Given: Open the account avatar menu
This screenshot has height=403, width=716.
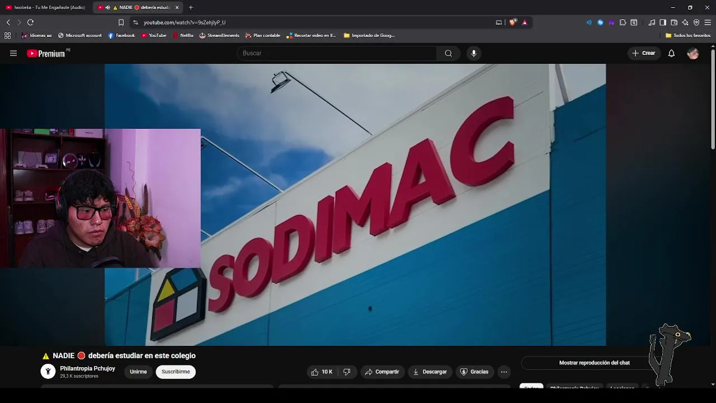Looking at the screenshot, I should pyautogui.click(x=693, y=53).
